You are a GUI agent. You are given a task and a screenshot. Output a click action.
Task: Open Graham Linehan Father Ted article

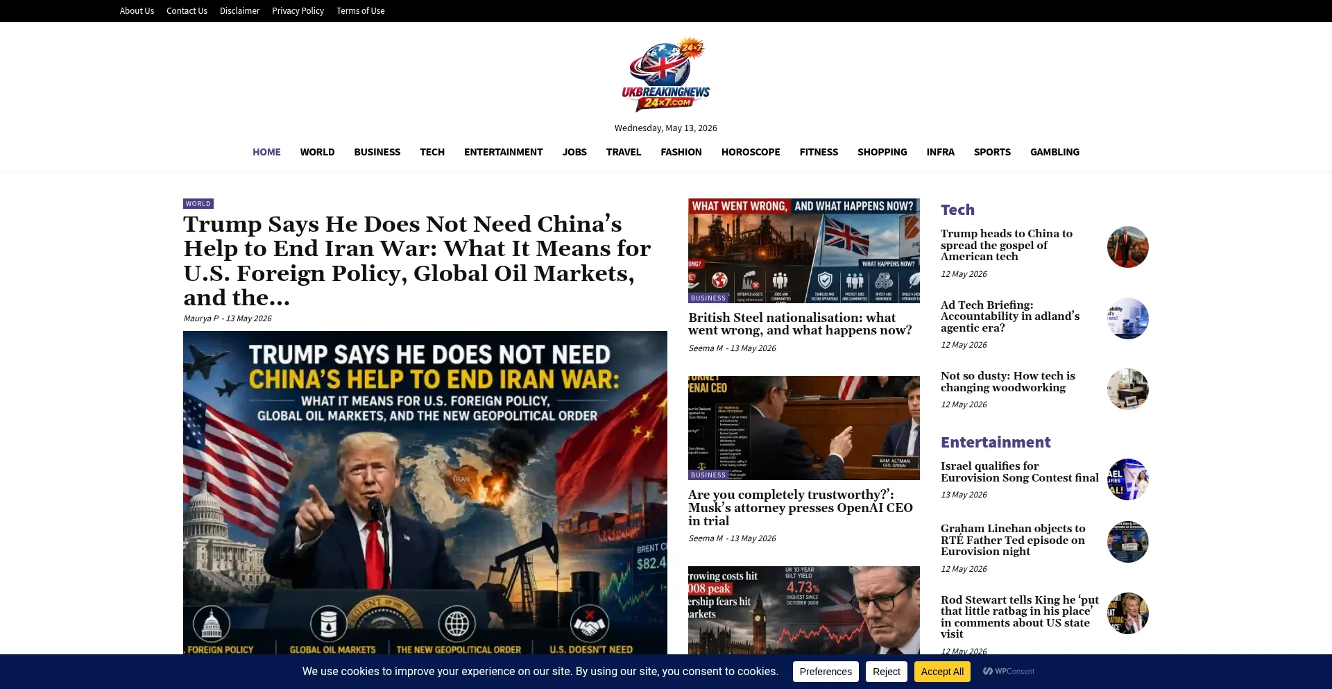(1013, 540)
